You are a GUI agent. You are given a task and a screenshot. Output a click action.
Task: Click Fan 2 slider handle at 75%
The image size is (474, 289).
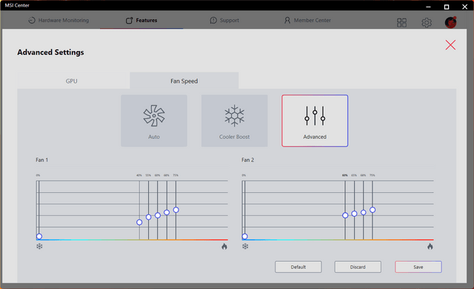373,210
